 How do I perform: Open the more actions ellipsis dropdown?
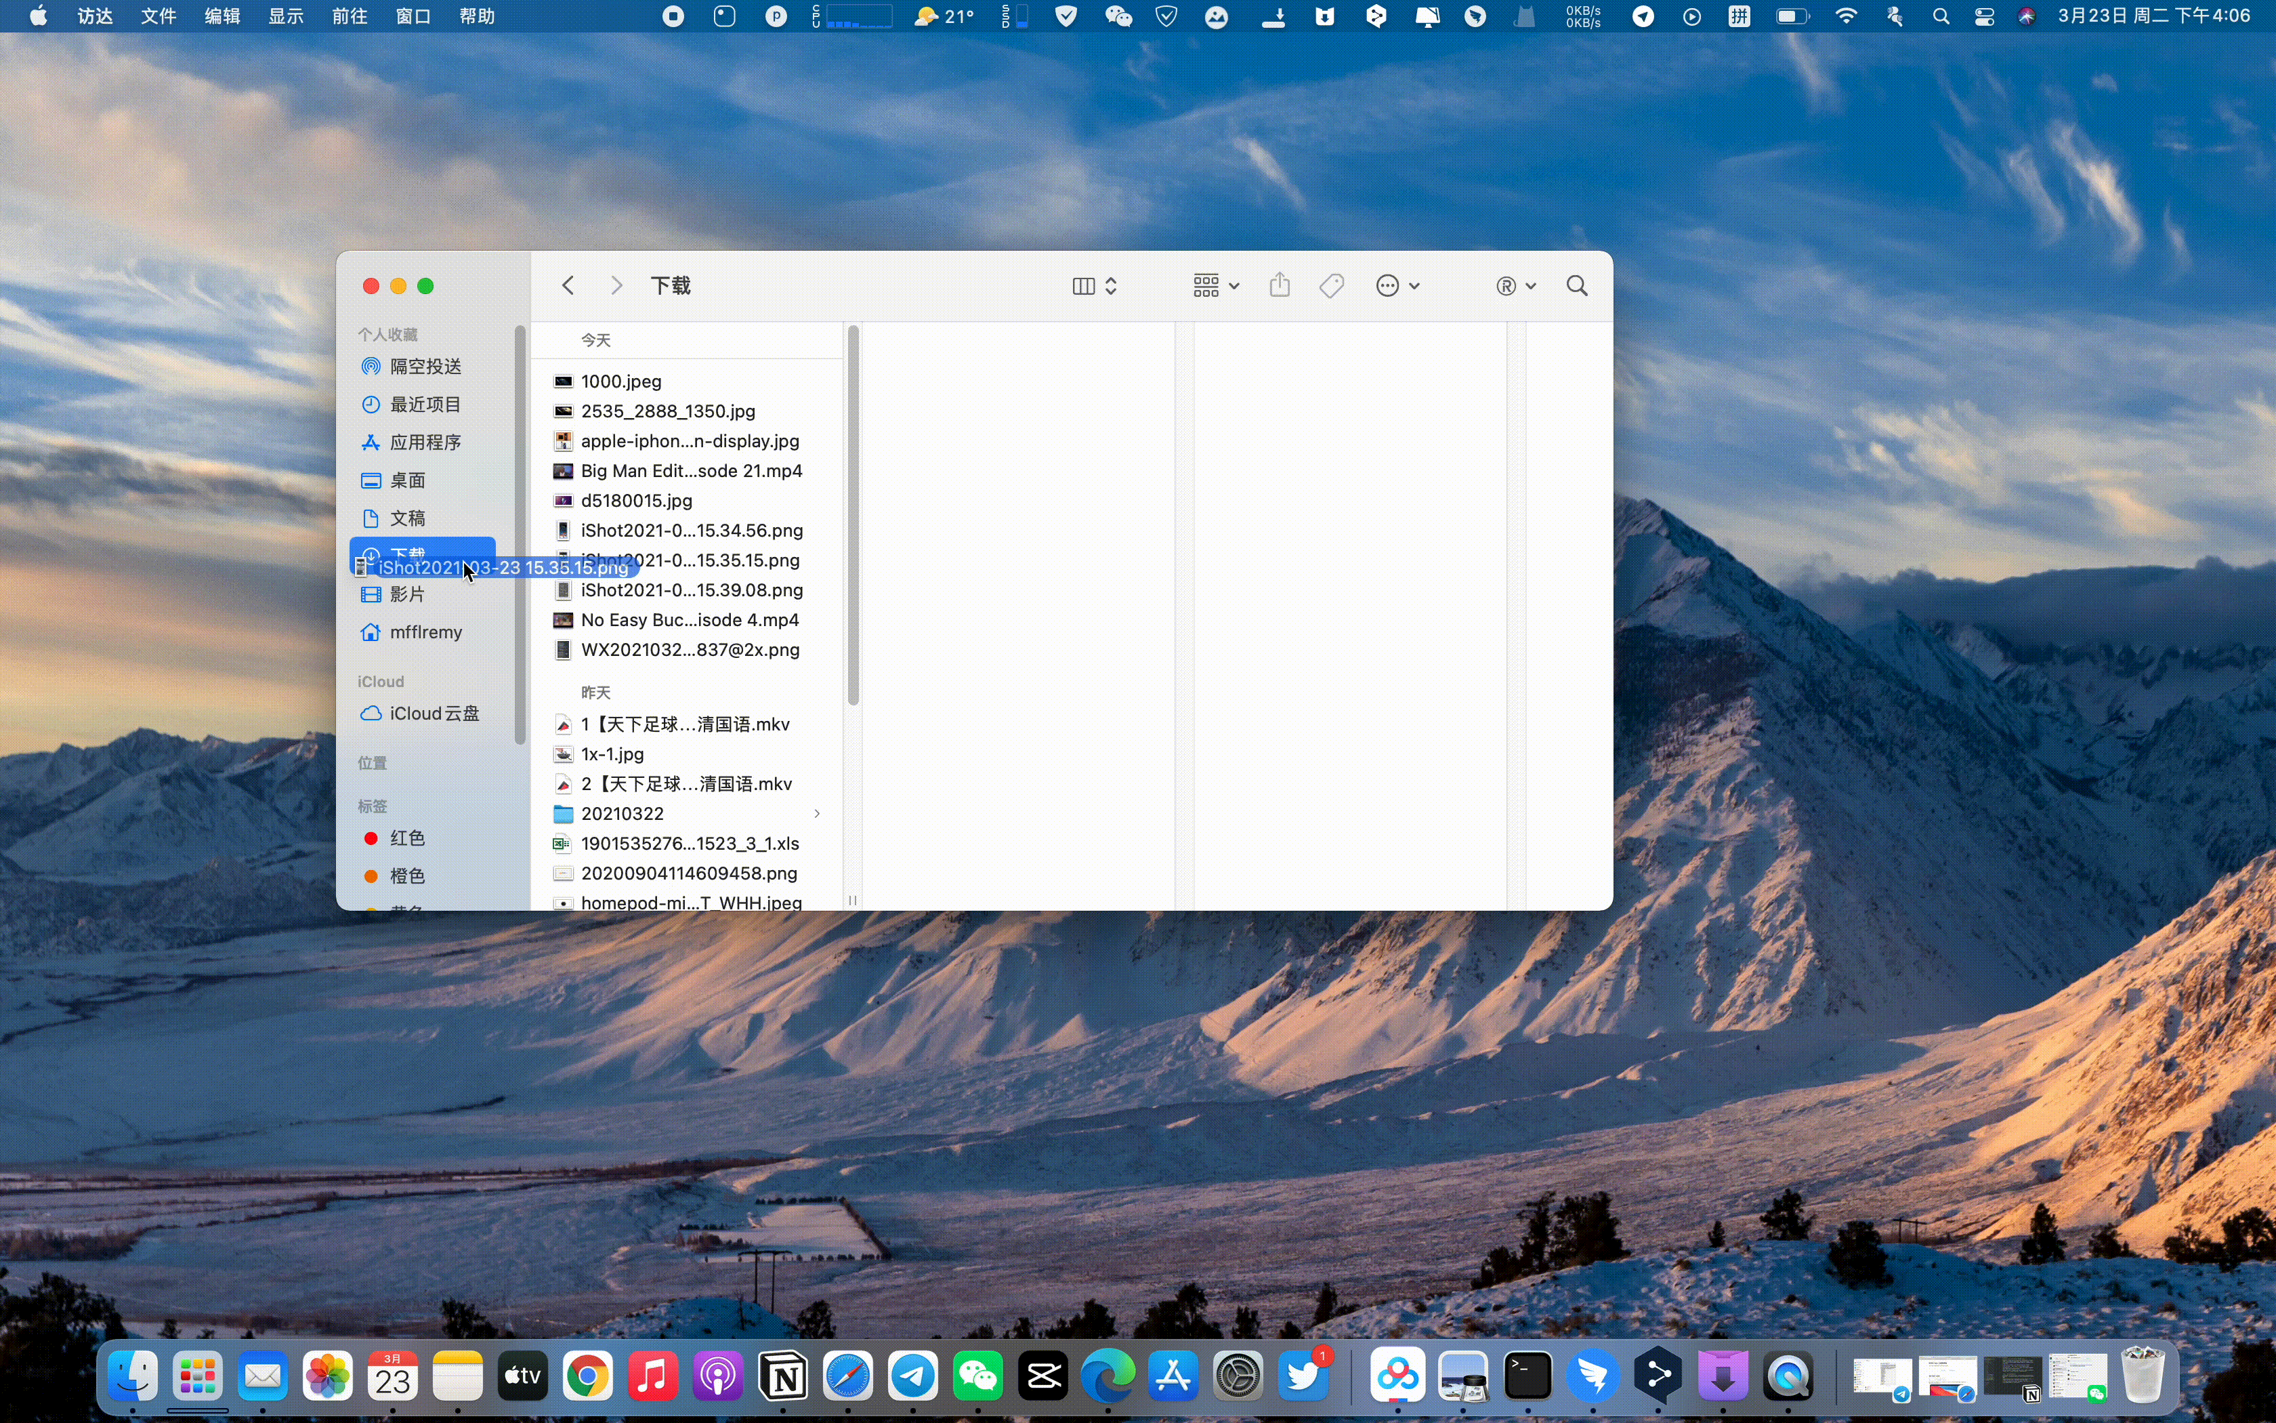[1397, 285]
